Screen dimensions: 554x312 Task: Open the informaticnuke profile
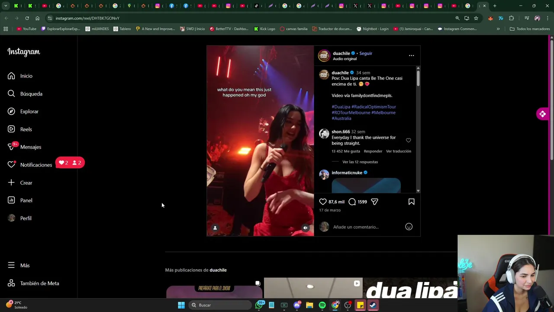347,172
